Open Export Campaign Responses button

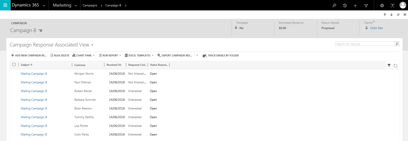point(175,56)
